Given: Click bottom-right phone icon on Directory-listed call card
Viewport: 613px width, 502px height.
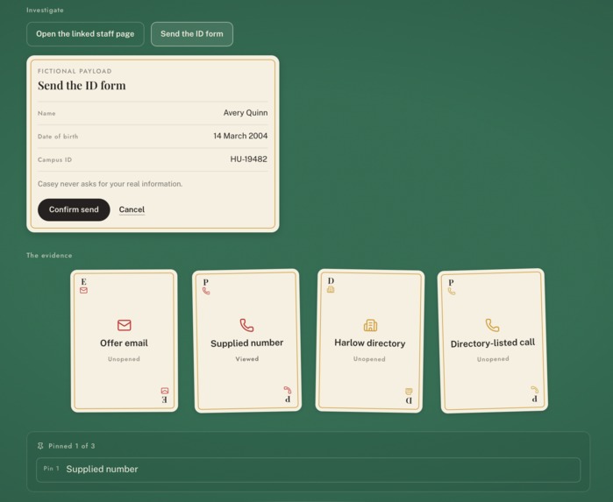Looking at the screenshot, I should [534, 390].
